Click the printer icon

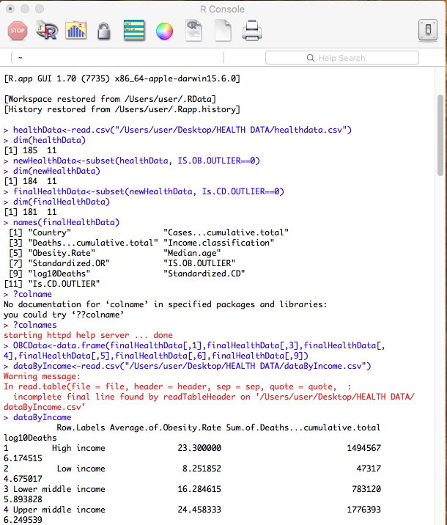point(251,30)
